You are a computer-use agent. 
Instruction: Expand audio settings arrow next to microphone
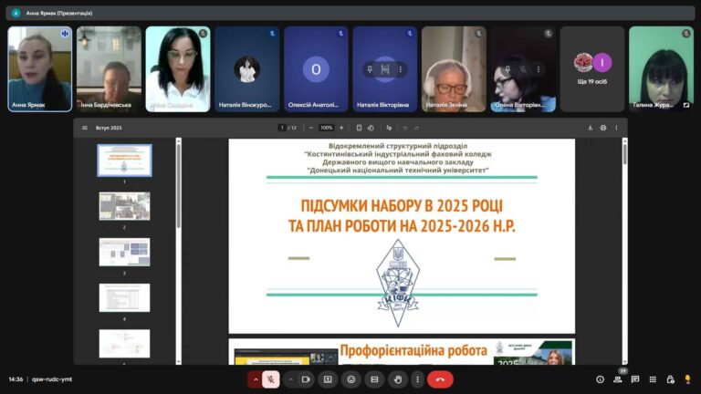click(x=256, y=379)
